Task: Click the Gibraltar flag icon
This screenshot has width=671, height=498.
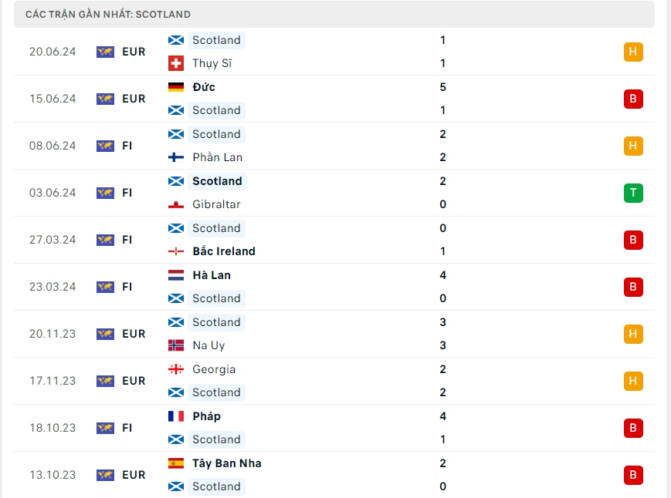Action: (x=176, y=204)
